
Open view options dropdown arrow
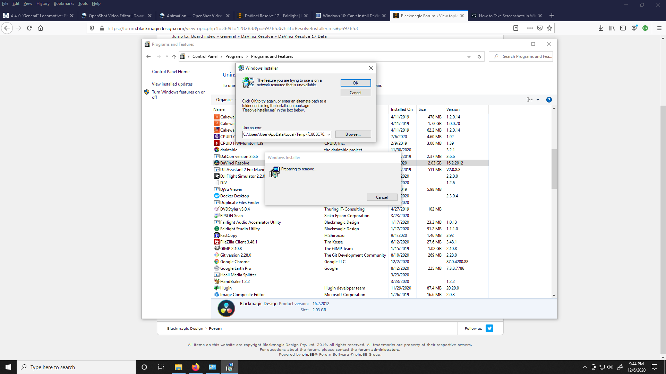538,100
